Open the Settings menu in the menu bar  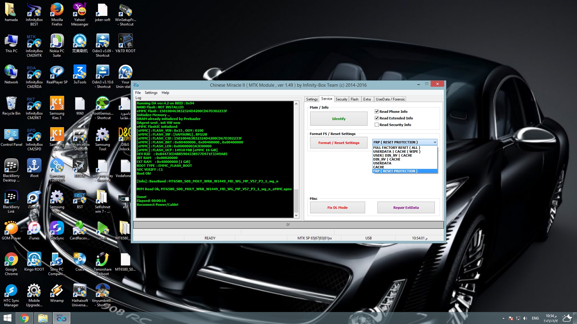151,93
